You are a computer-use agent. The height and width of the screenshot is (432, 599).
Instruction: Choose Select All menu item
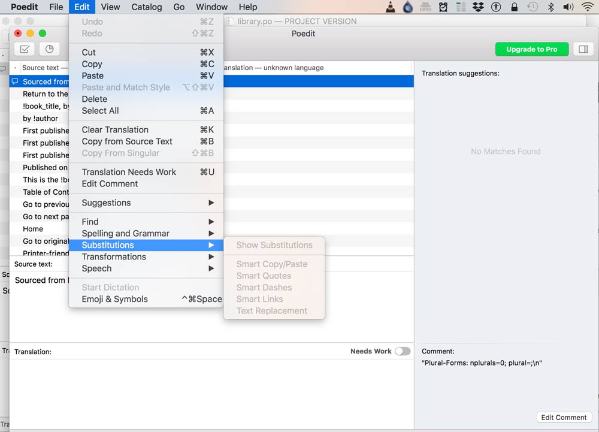pos(146,111)
